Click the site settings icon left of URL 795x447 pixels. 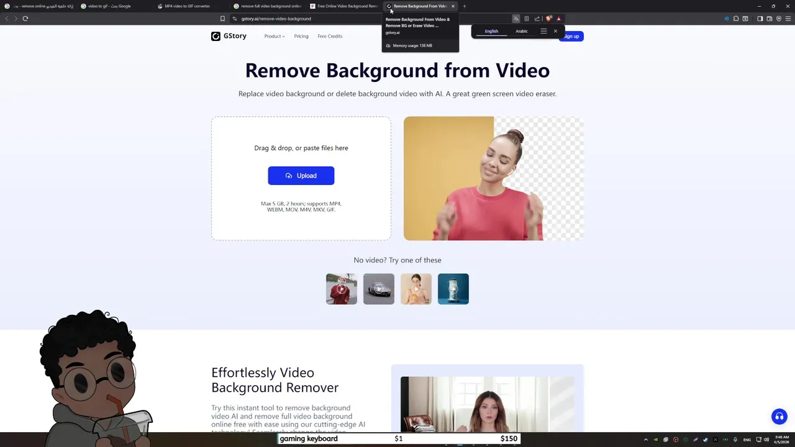coord(235,19)
